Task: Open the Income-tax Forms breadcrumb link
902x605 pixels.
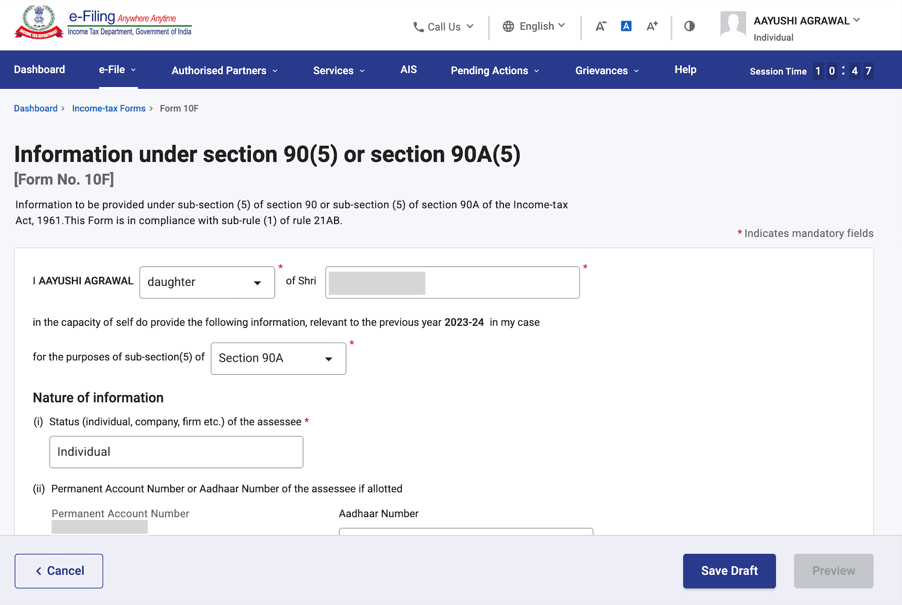Action: tap(109, 108)
